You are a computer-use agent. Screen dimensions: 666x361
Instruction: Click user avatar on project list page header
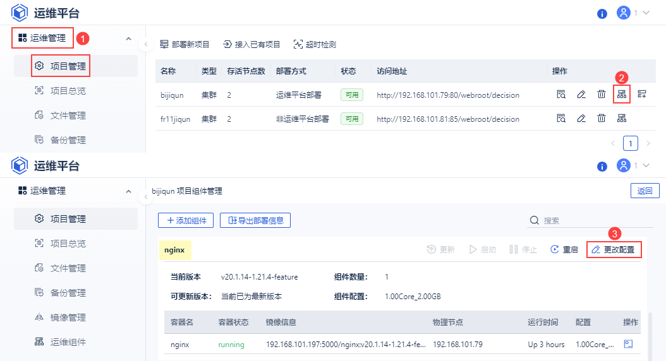[624, 13]
